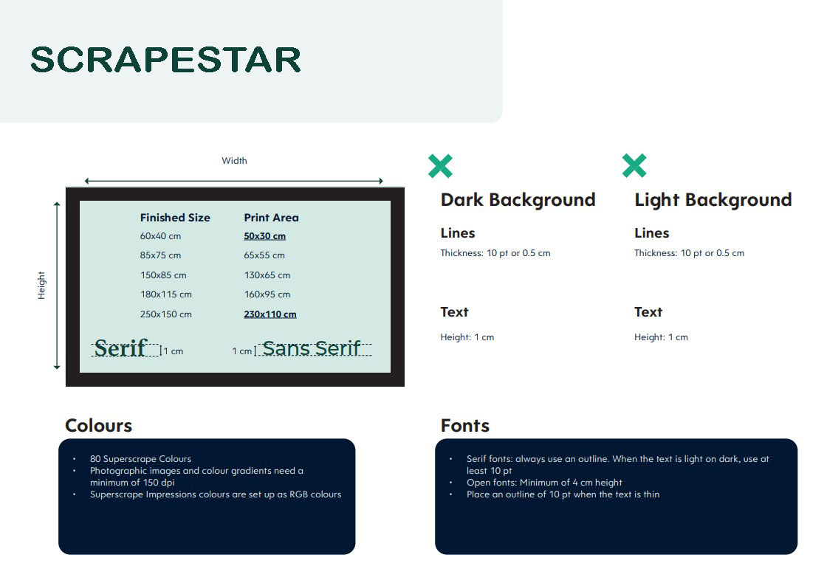Viewport: 827px width, 583px height.
Task: Select the 60x40 cm finished size
Action: pos(160,236)
